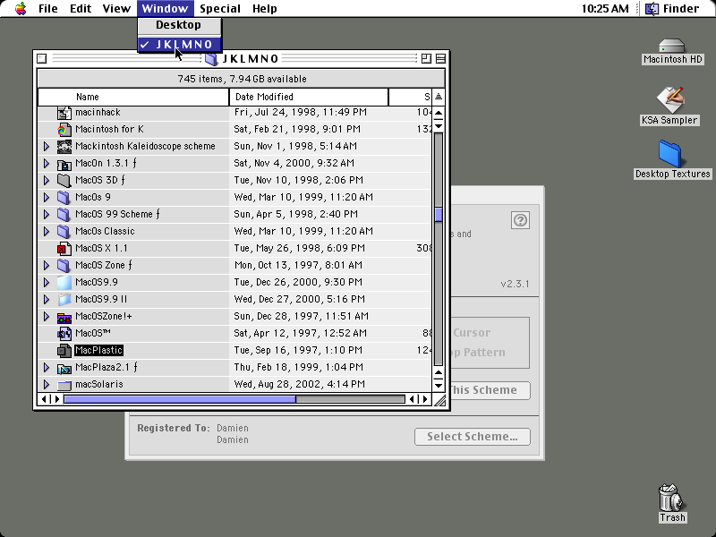This screenshot has height=537, width=716.
Task: Expand the MacOs Classic folder triangle
Action: tap(47, 232)
